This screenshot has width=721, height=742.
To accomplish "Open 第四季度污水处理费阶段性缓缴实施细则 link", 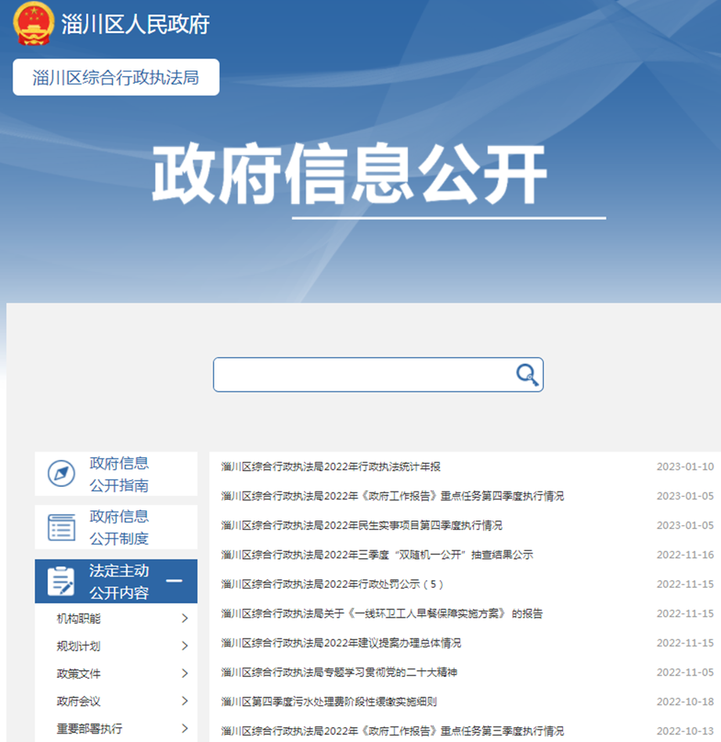I will click(328, 701).
